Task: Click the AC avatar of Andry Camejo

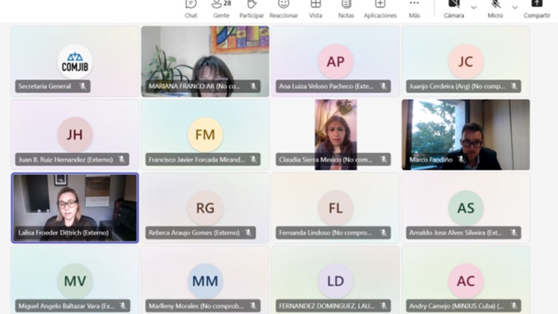Action: pyautogui.click(x=466, y=281)
